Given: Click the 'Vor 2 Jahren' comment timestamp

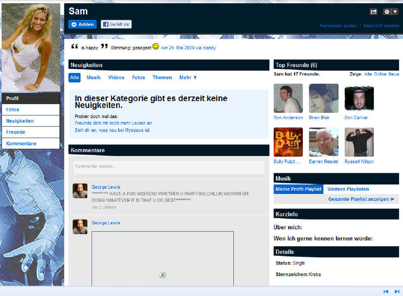Looking at the screenshot, I should tap(104, 207).
